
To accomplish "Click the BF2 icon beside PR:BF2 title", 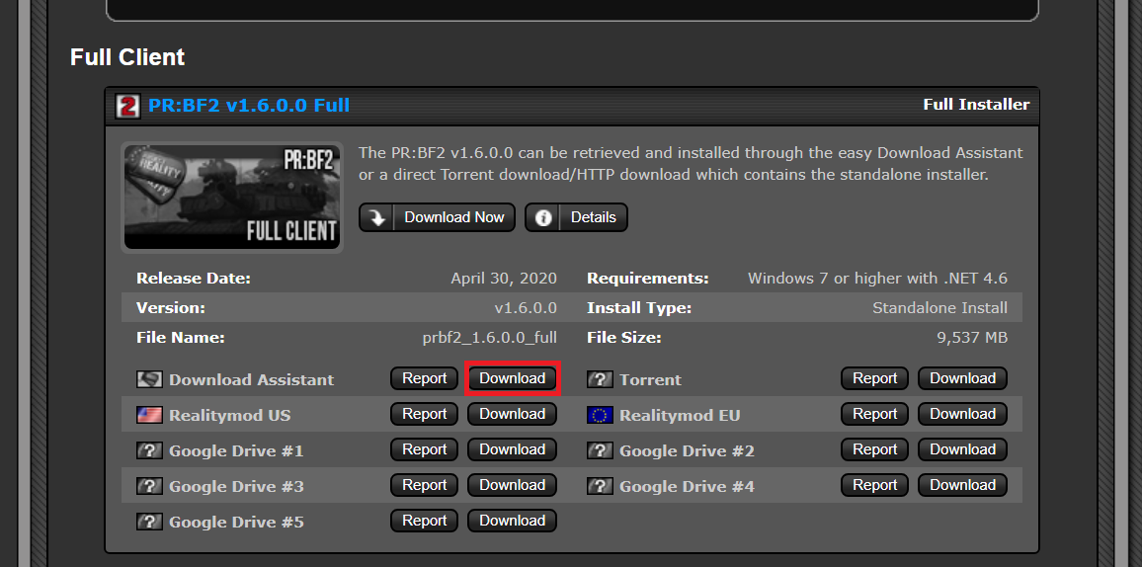I will [127, 106].
